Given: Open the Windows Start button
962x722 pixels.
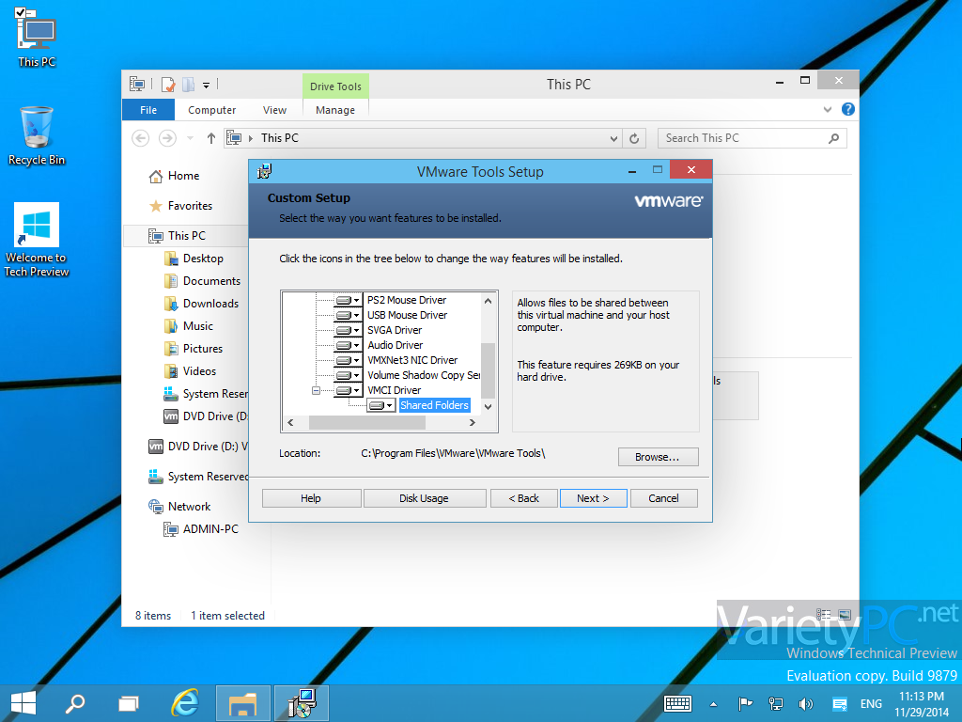Looking at the screenshot, I should click(x=23, y=703).
